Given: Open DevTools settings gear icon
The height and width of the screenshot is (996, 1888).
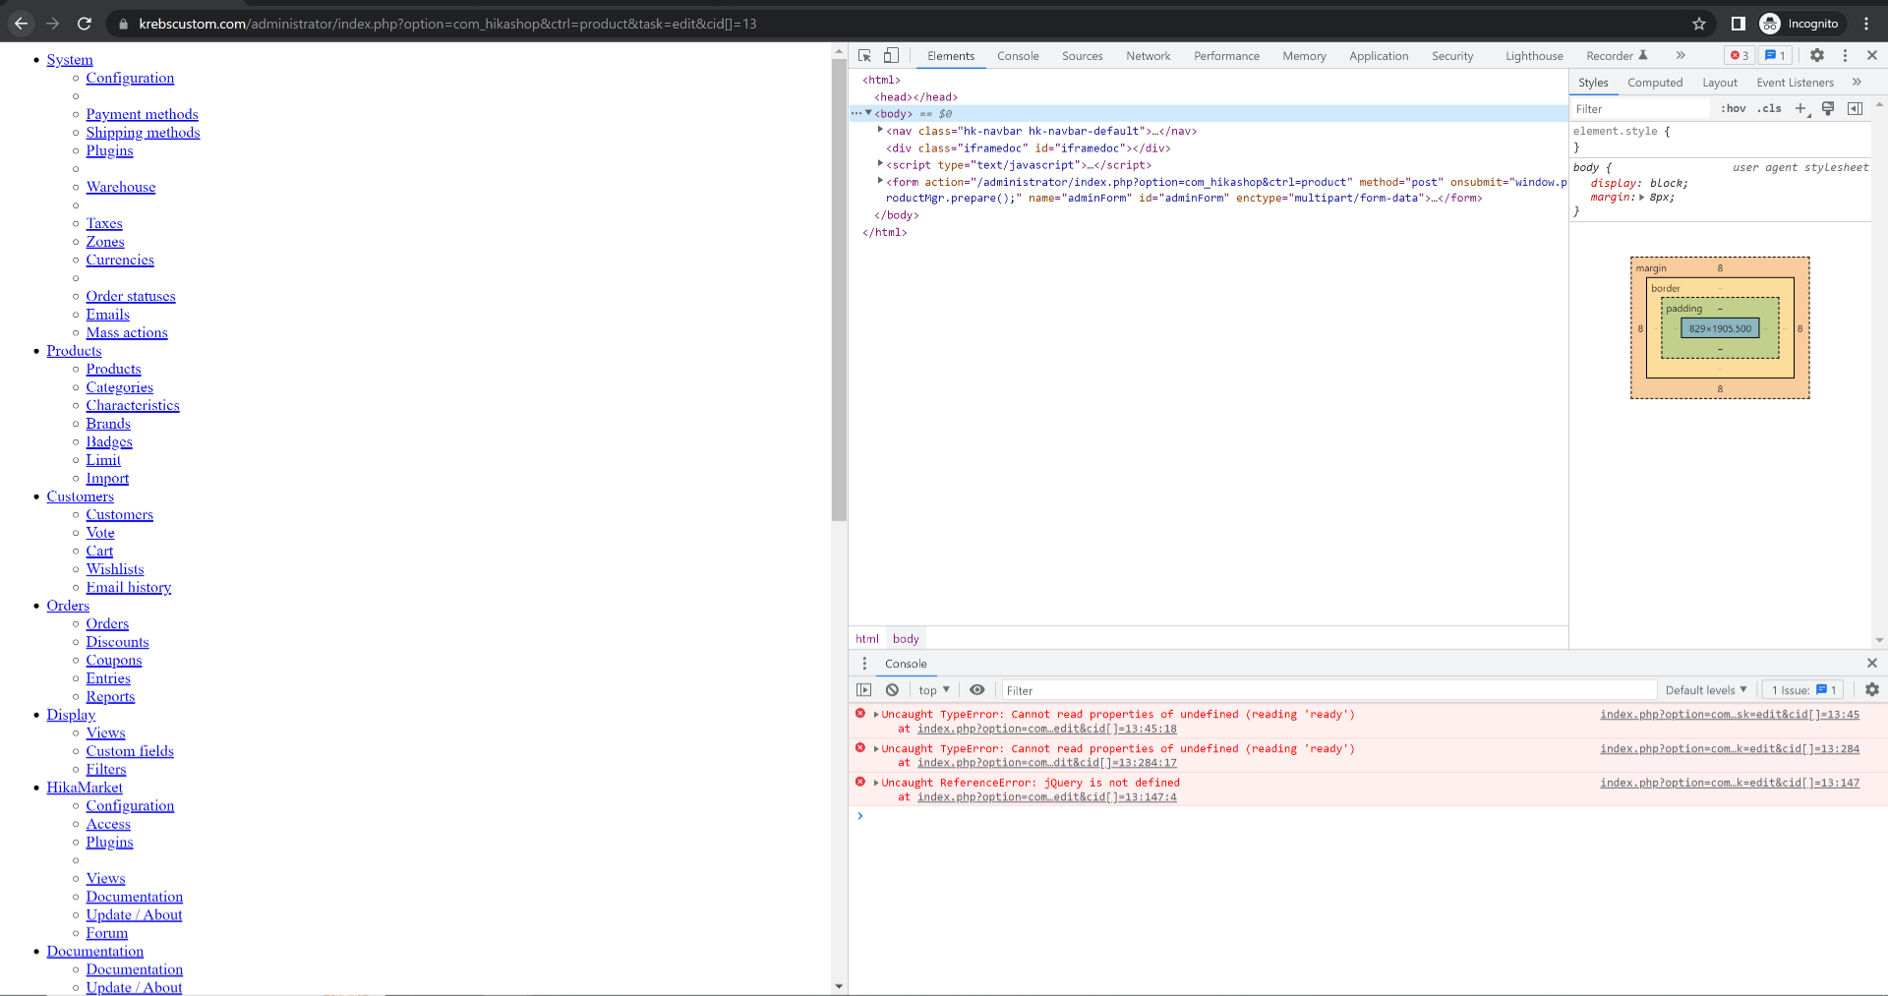Looking at the screenshot, I should (x=1817, y=56).
